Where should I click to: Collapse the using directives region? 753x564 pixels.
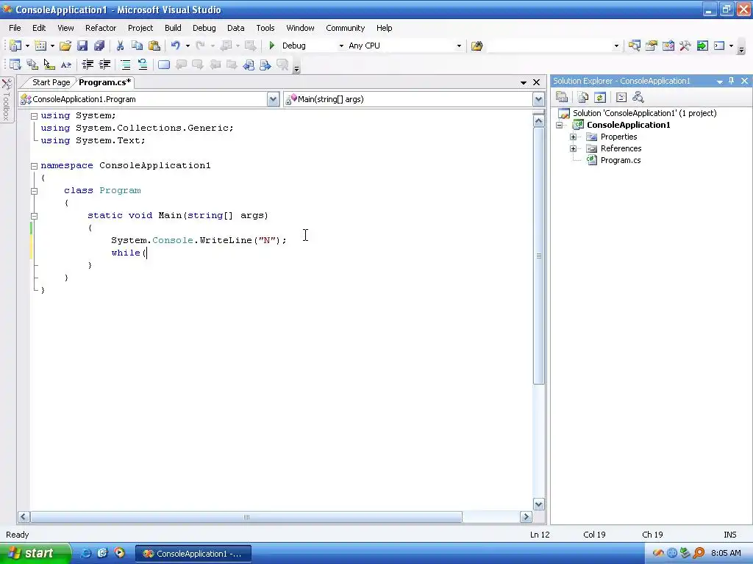(34, 116)
